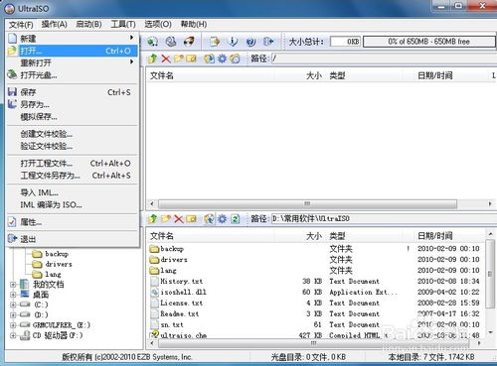Image resolution: width=497 pixels, height=366 pixels.
Task: Click the help question mark toolbar icon
Action: (250, 42)
